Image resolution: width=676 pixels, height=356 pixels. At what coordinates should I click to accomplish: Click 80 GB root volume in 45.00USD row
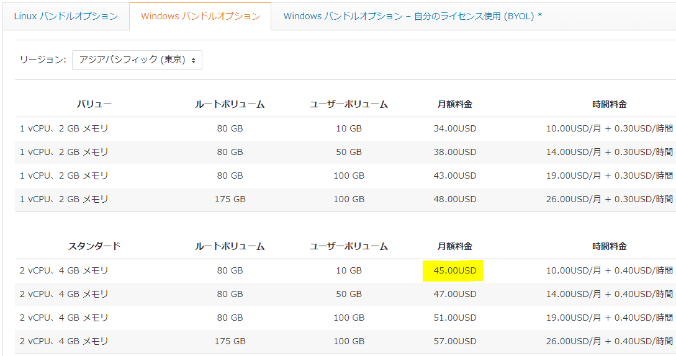(x=230, y=270)
